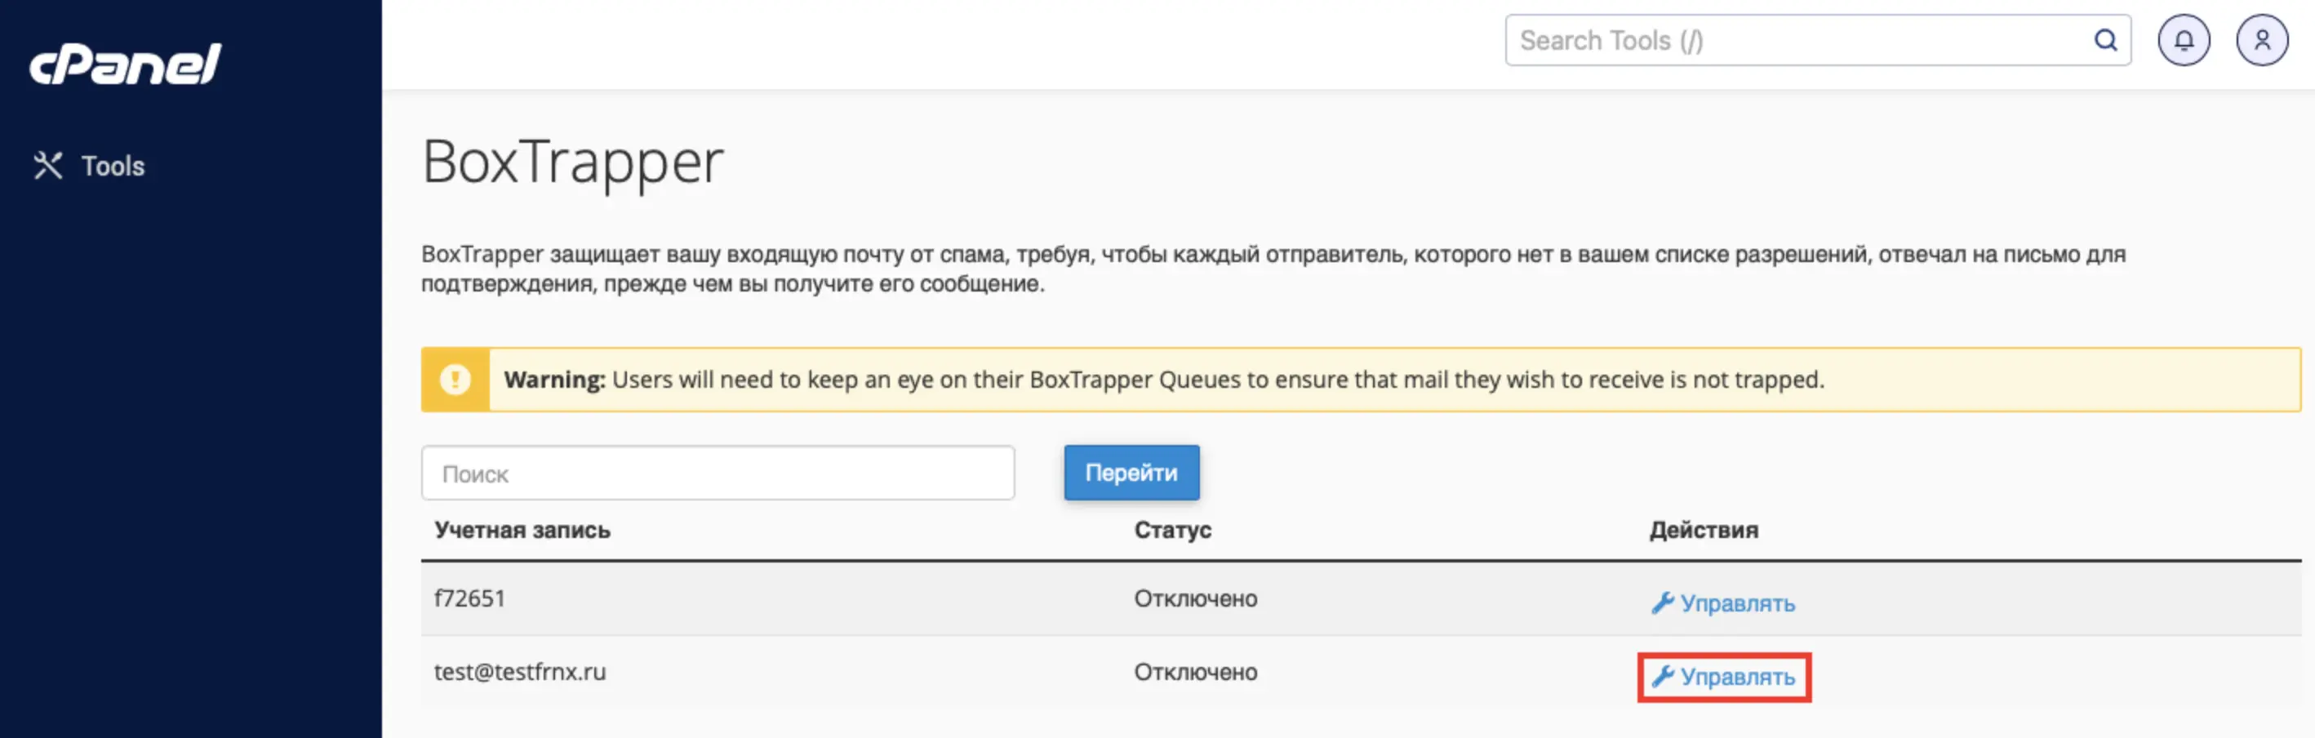
Task: Select the f72651 account cell
Action: pyautogui.click(x=469, y=598)
